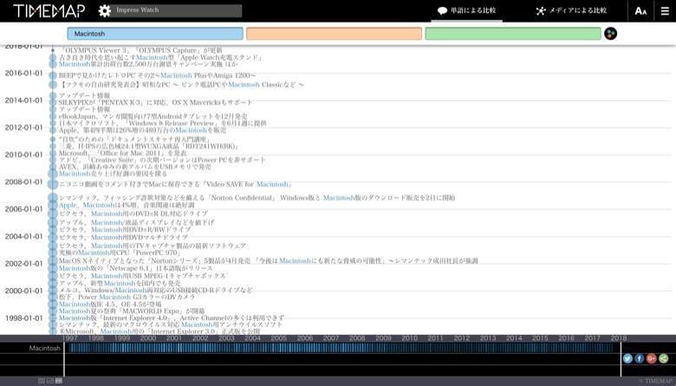Screen dimensions: 676x386
Task: Share on Twitter
Action: pos(627,358)
